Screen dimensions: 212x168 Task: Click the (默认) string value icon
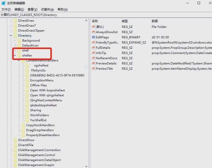click(x=93, y=27)
